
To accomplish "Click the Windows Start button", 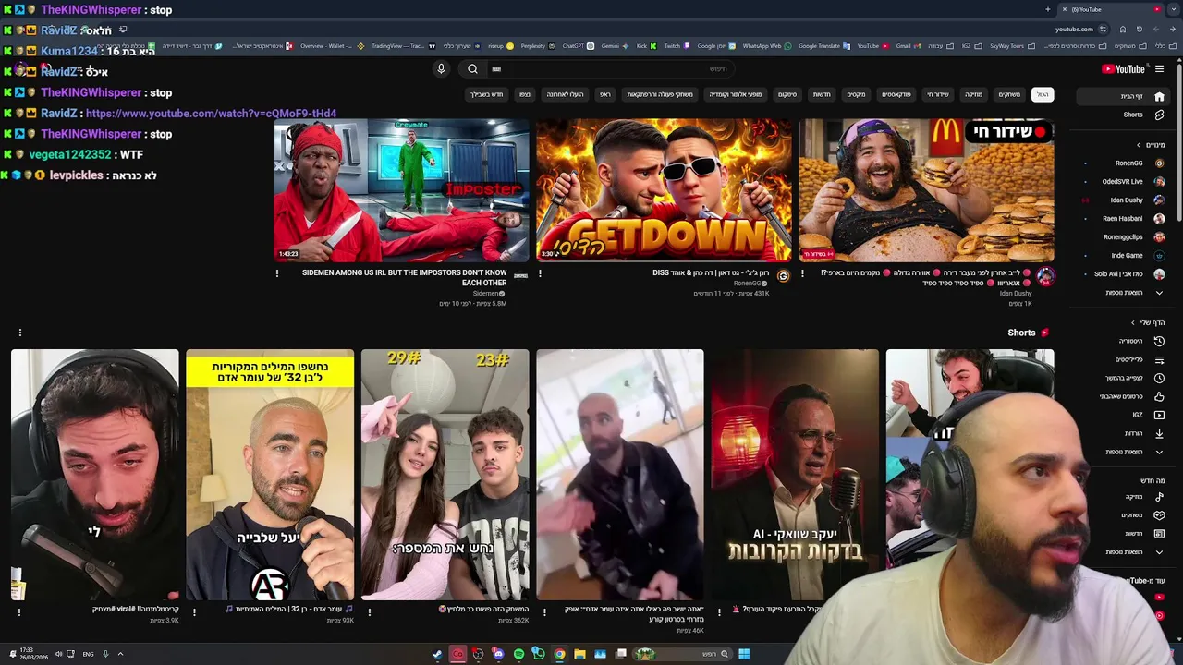I will pyautogui.click(x=744, y=654).
